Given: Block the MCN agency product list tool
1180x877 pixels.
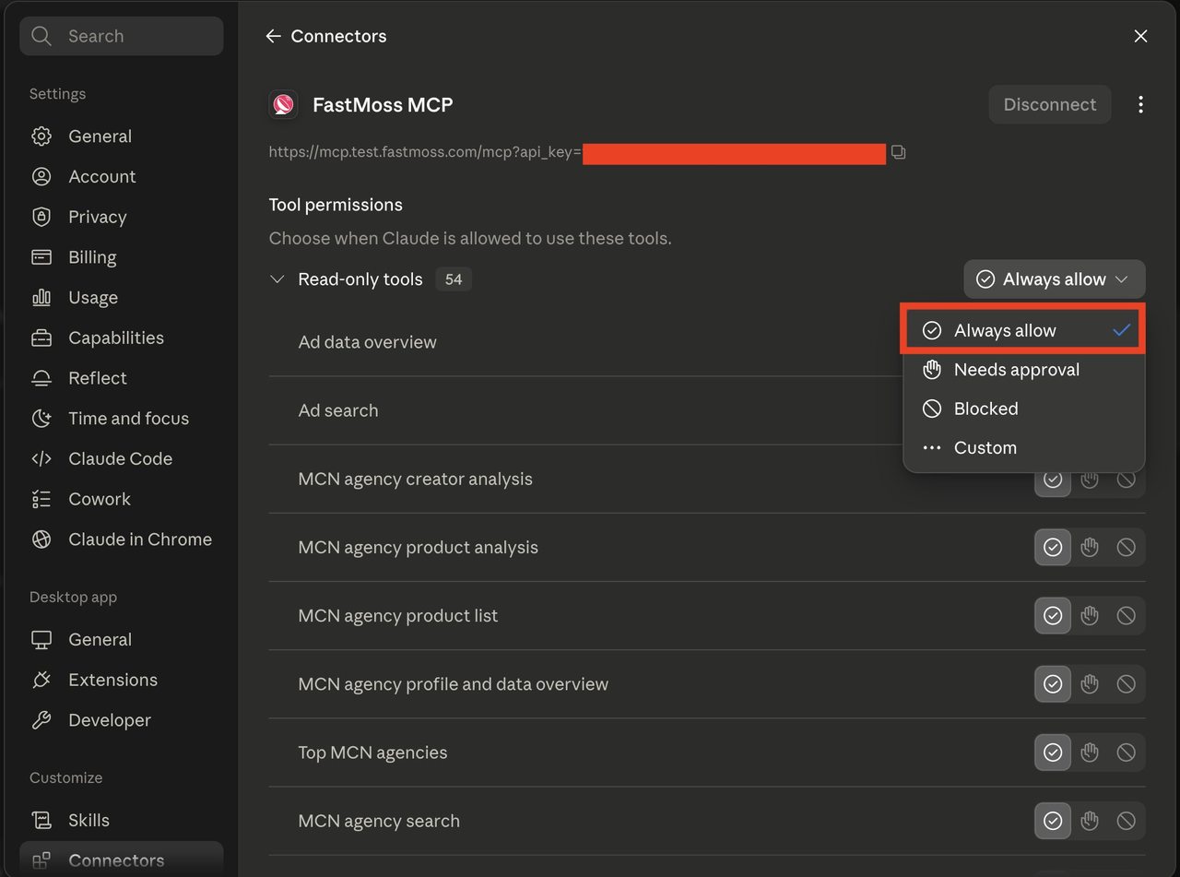Looking at the screenshot, I should pyautogui.click(x=1126, y=616).
